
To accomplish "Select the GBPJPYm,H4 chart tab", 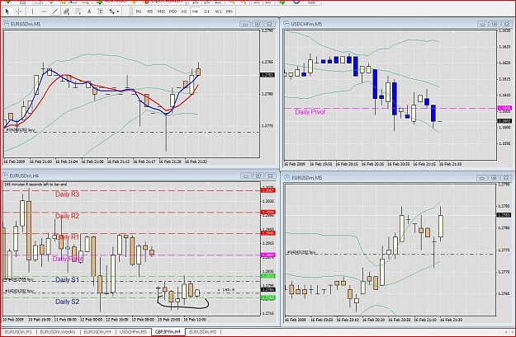I will (168, 332).
